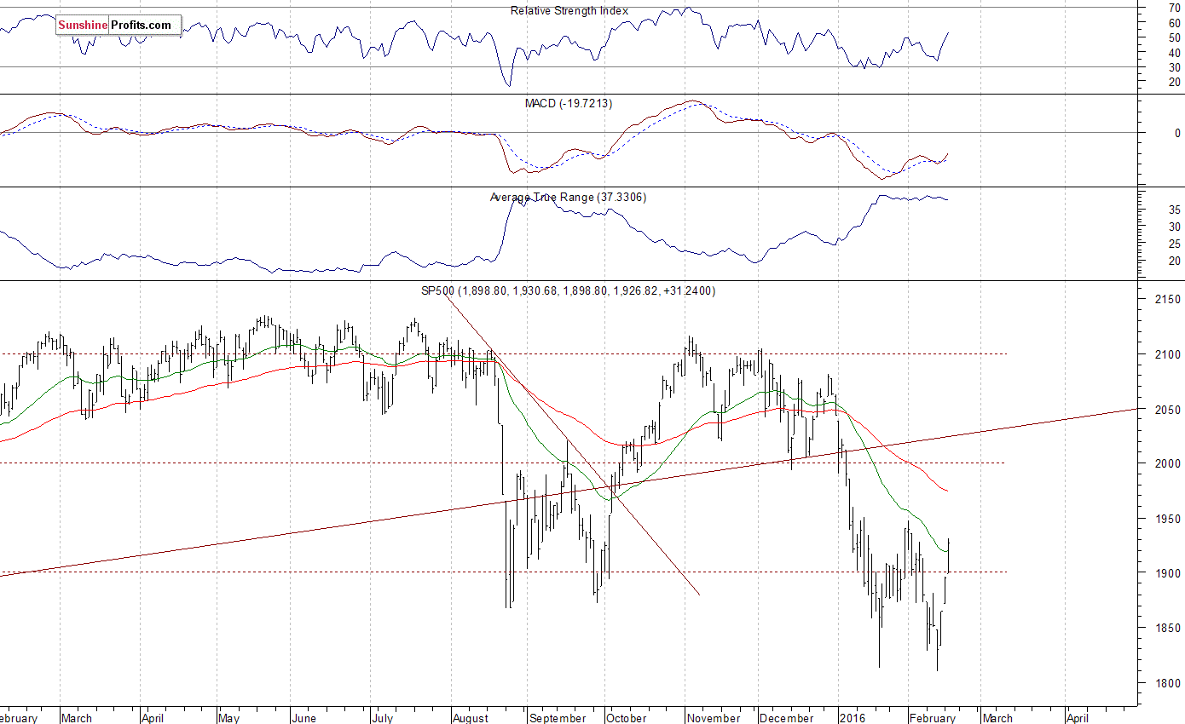Click the SunshineProfits.com logo

tap(118, 26)
